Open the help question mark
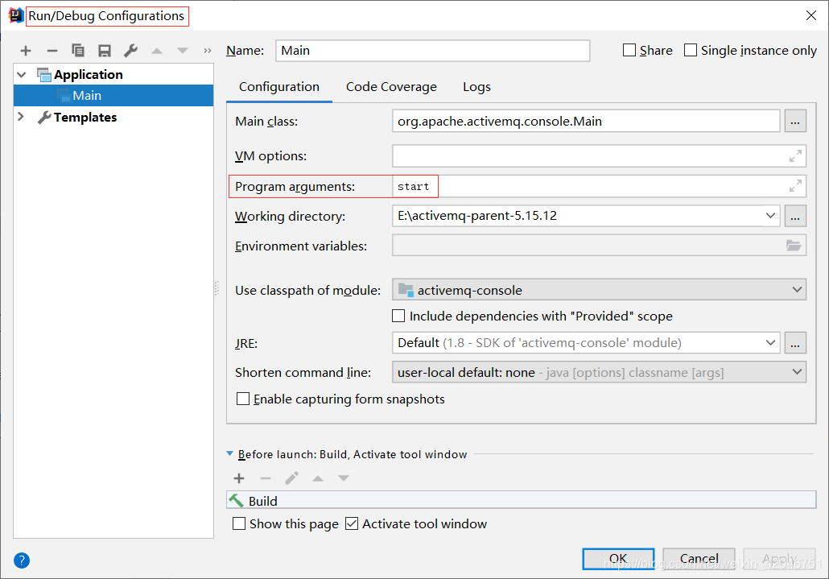The height and width of the screenshot is (579, 829). pyautogui.click(x=21, y=560)
